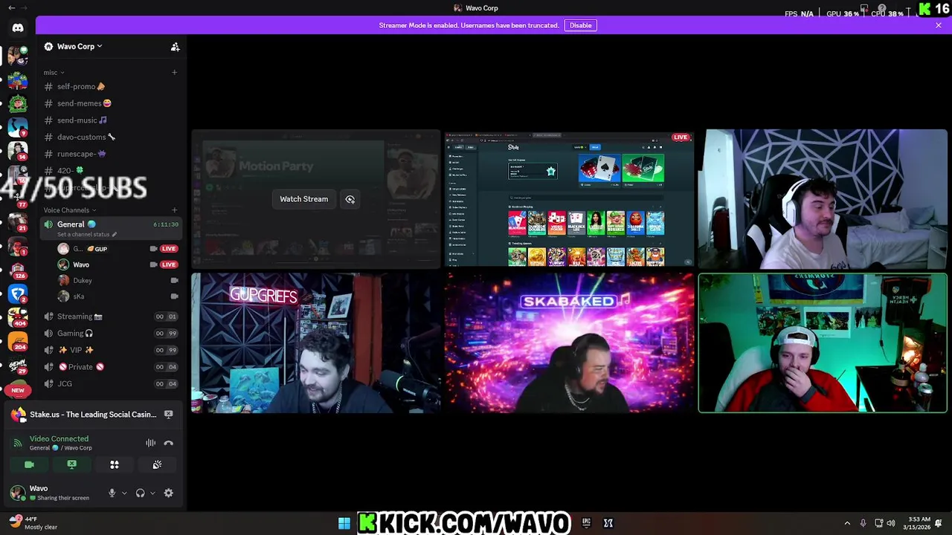Open the invite people icon beside Wavo Corp
The height and width of the screenshot is (535, 952).
(175, 47)
